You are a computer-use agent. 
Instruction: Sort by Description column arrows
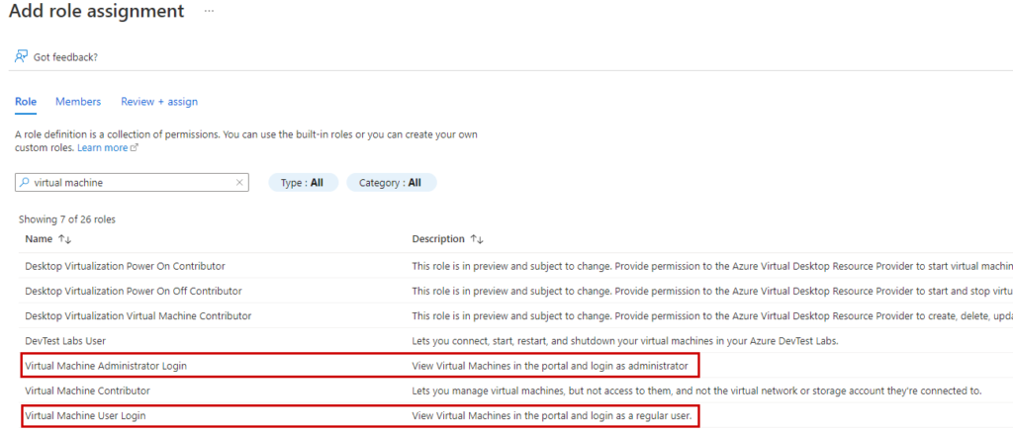click(476, 239)
